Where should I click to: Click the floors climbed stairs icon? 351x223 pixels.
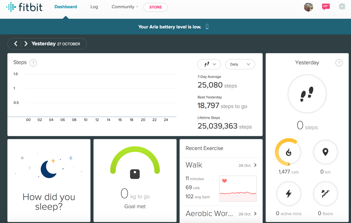(325, 194)
